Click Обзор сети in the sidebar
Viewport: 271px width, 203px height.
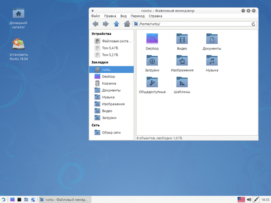[111, 133]
